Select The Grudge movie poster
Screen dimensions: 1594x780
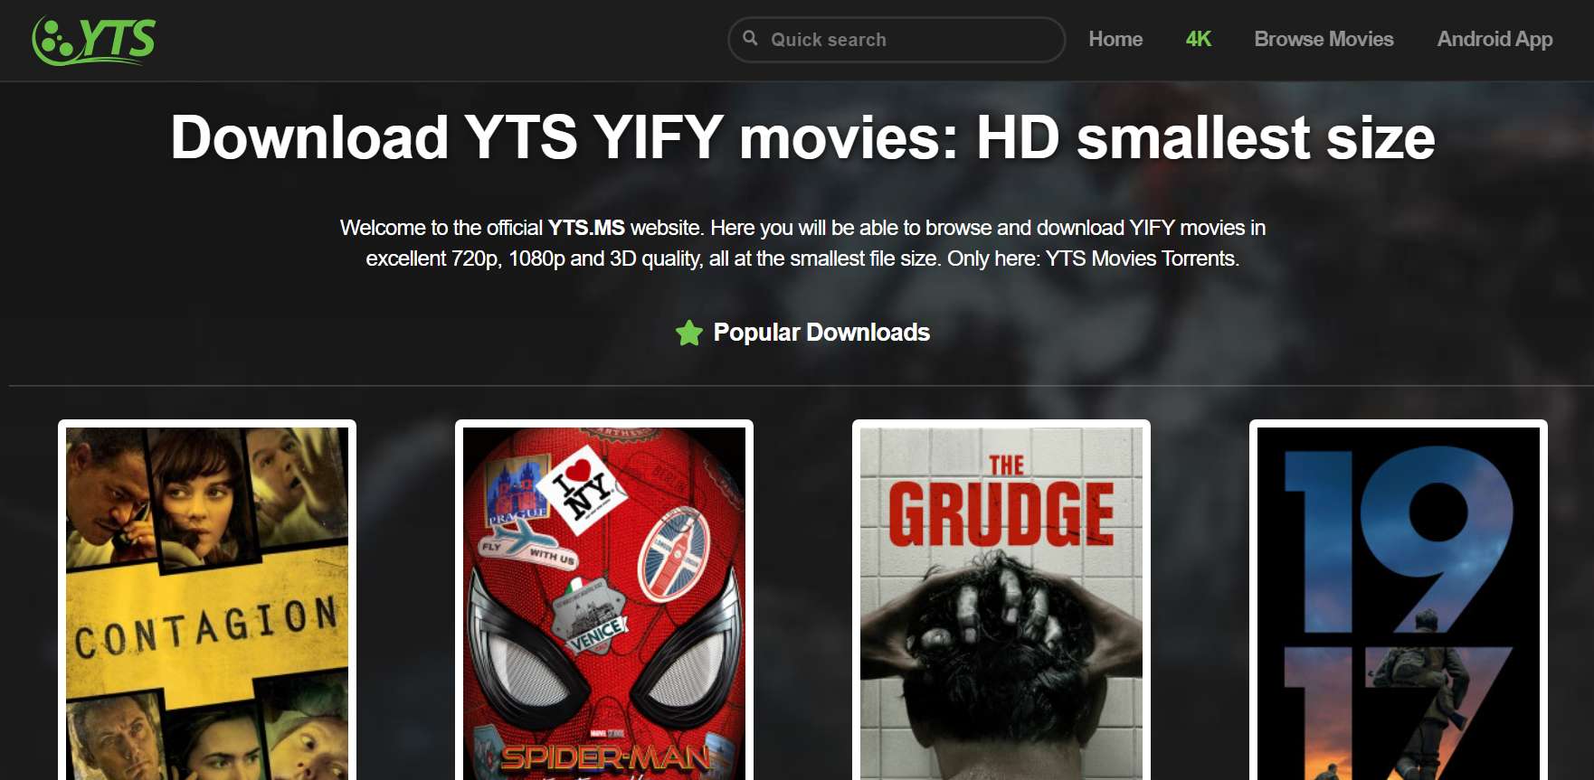[x=1001, y=603]
